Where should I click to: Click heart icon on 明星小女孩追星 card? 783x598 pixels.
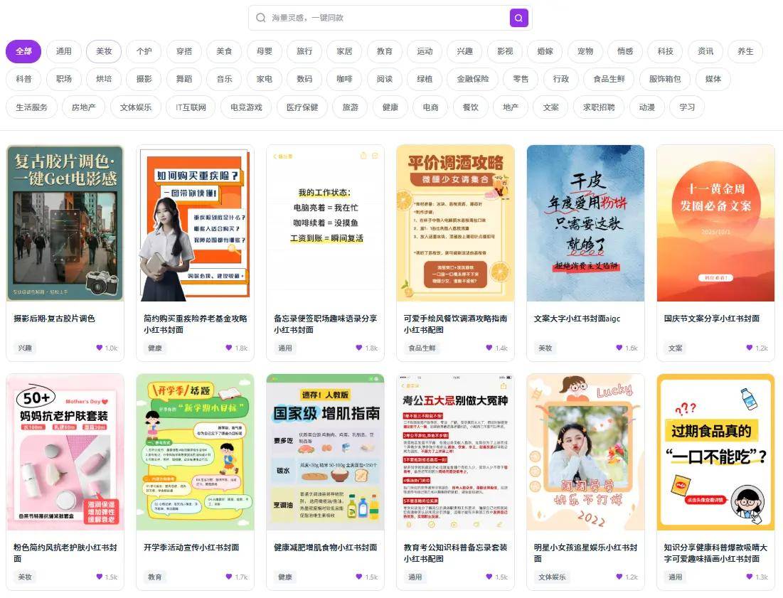point(619,577)
